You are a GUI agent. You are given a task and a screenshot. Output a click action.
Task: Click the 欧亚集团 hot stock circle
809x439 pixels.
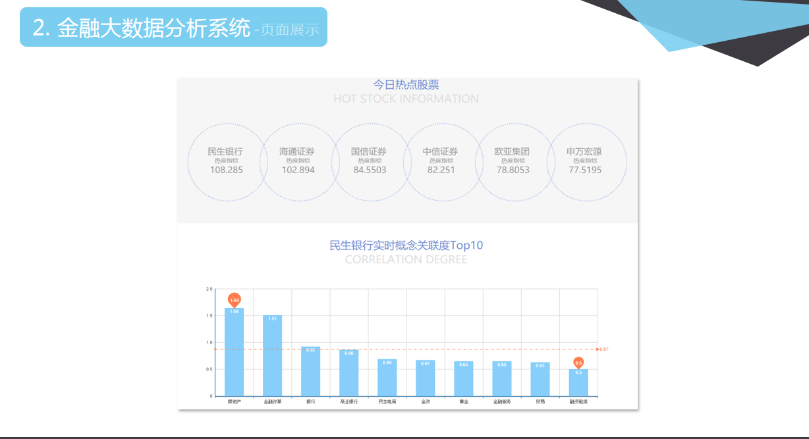pos(515,161)
